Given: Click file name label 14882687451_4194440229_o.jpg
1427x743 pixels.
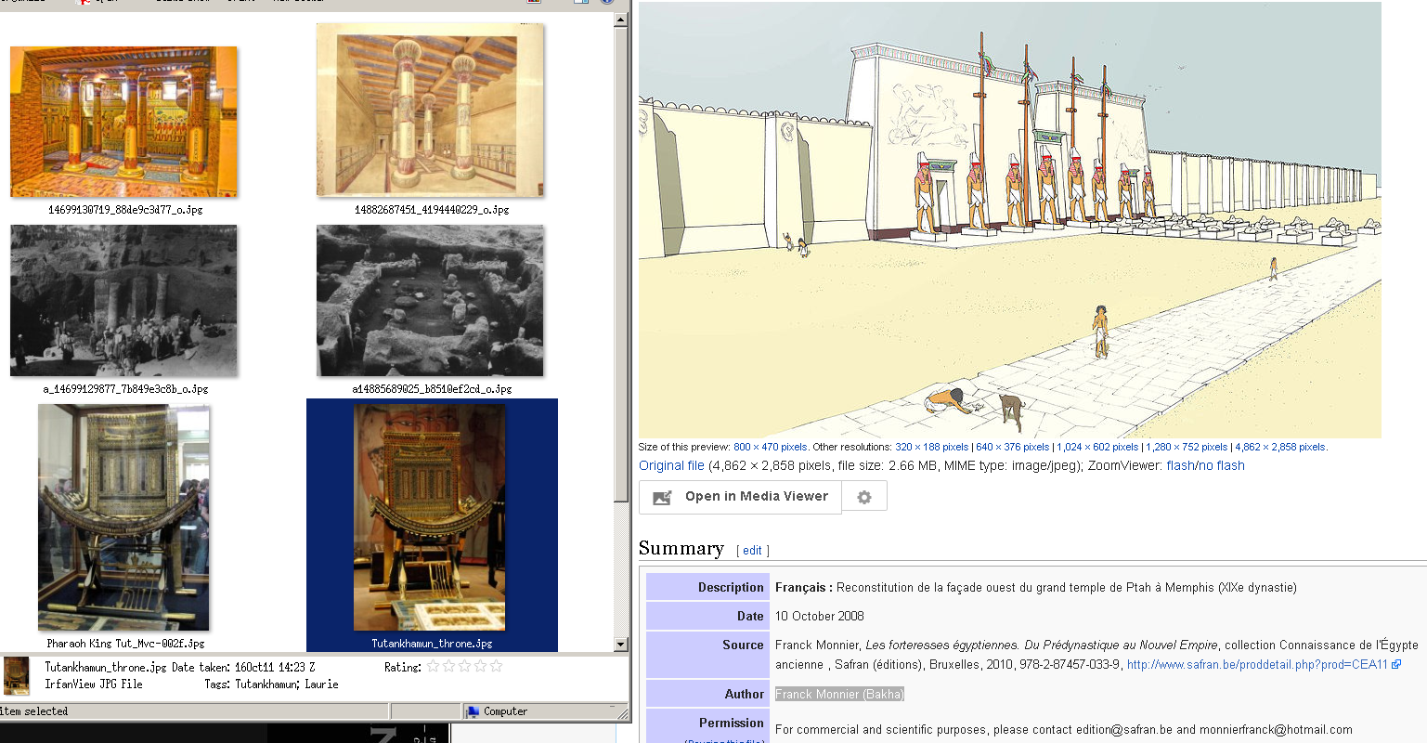Looking at the screenshot, I should [x=432, y=210].
